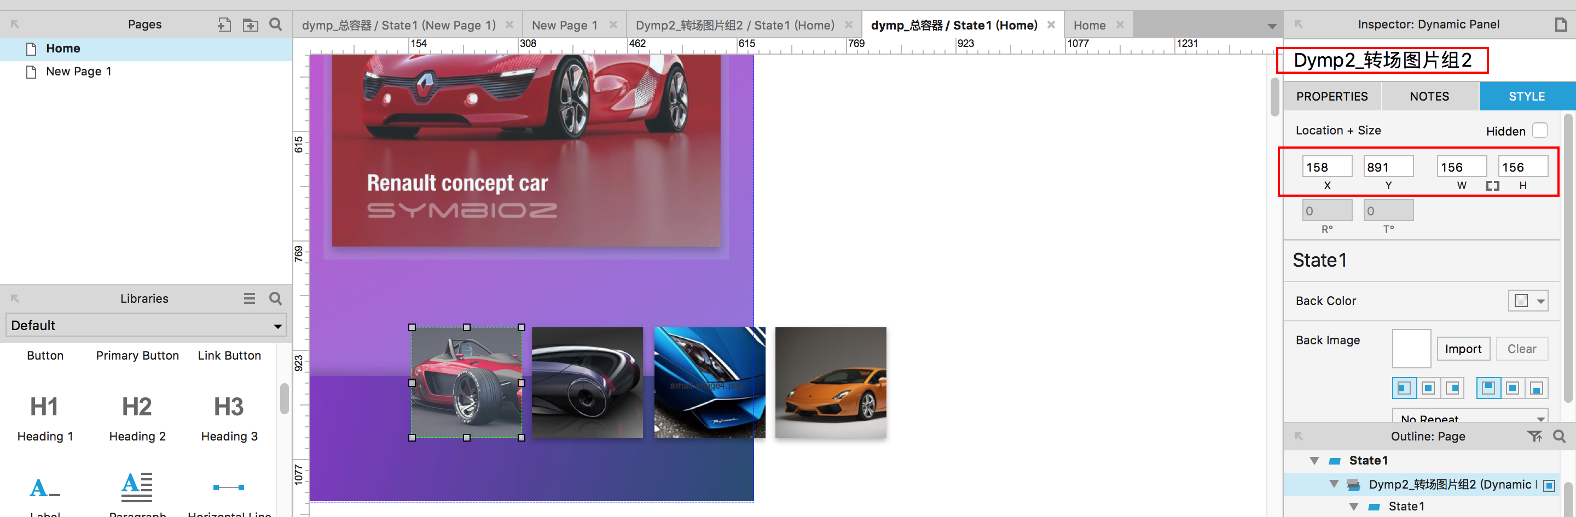Click the Back Image preview box
This screenshot has height=517, width=1576.
[x=1411, y=349]
